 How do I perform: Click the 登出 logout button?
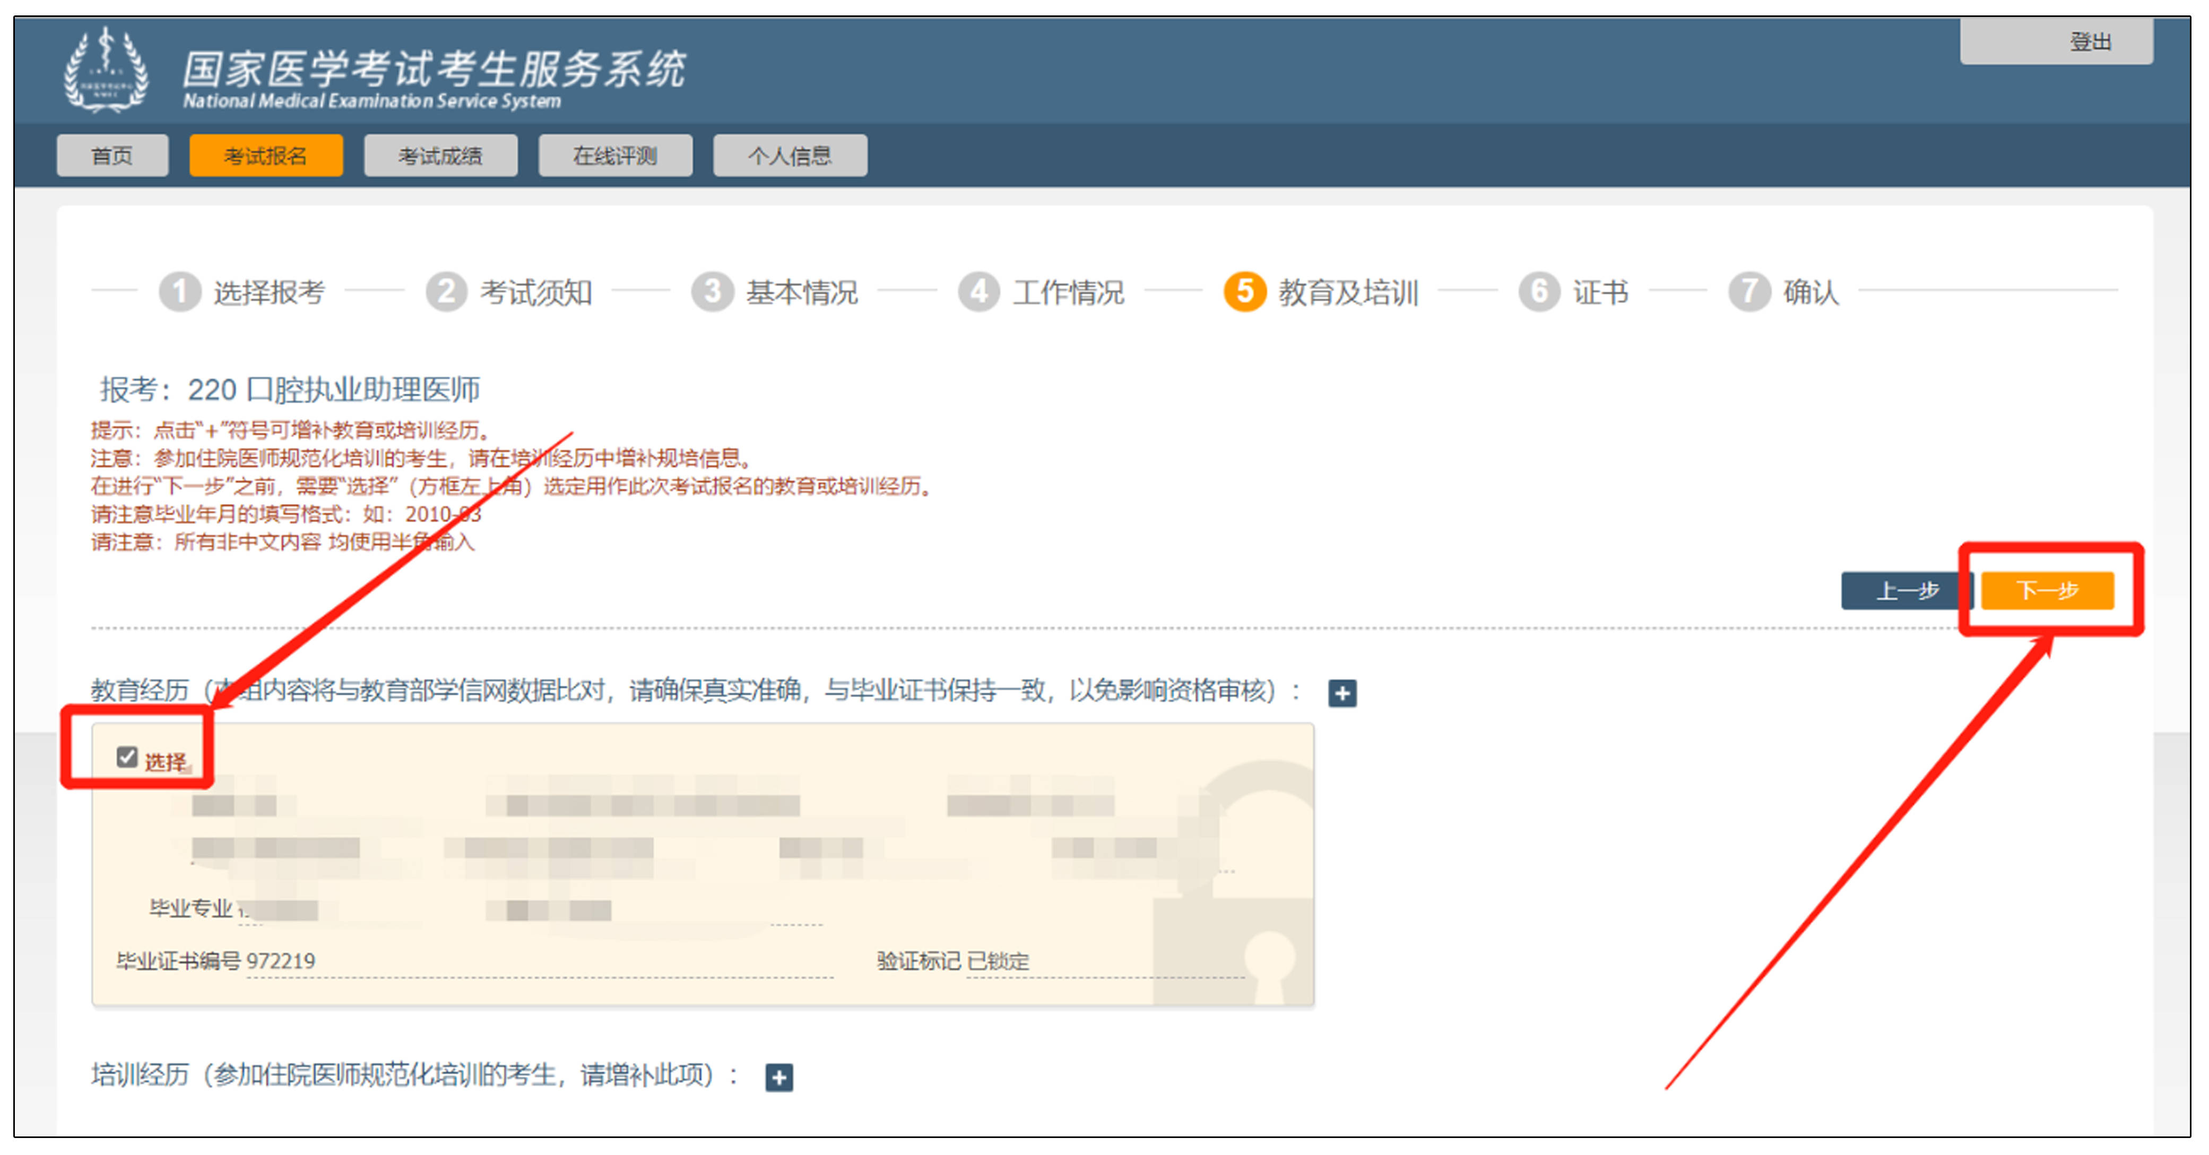[x=2056, y=41]
